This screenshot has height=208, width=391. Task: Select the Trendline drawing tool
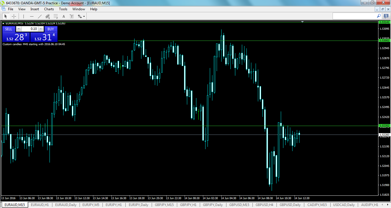coord(40,16)
